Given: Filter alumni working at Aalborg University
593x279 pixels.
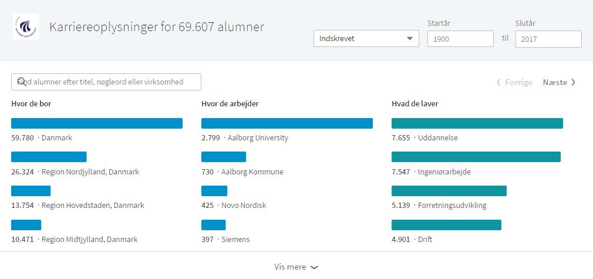Looking at the screenshot, I should point(287,123).
